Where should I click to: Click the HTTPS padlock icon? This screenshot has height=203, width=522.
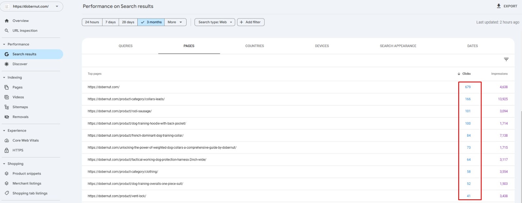(x=7, y=150)
